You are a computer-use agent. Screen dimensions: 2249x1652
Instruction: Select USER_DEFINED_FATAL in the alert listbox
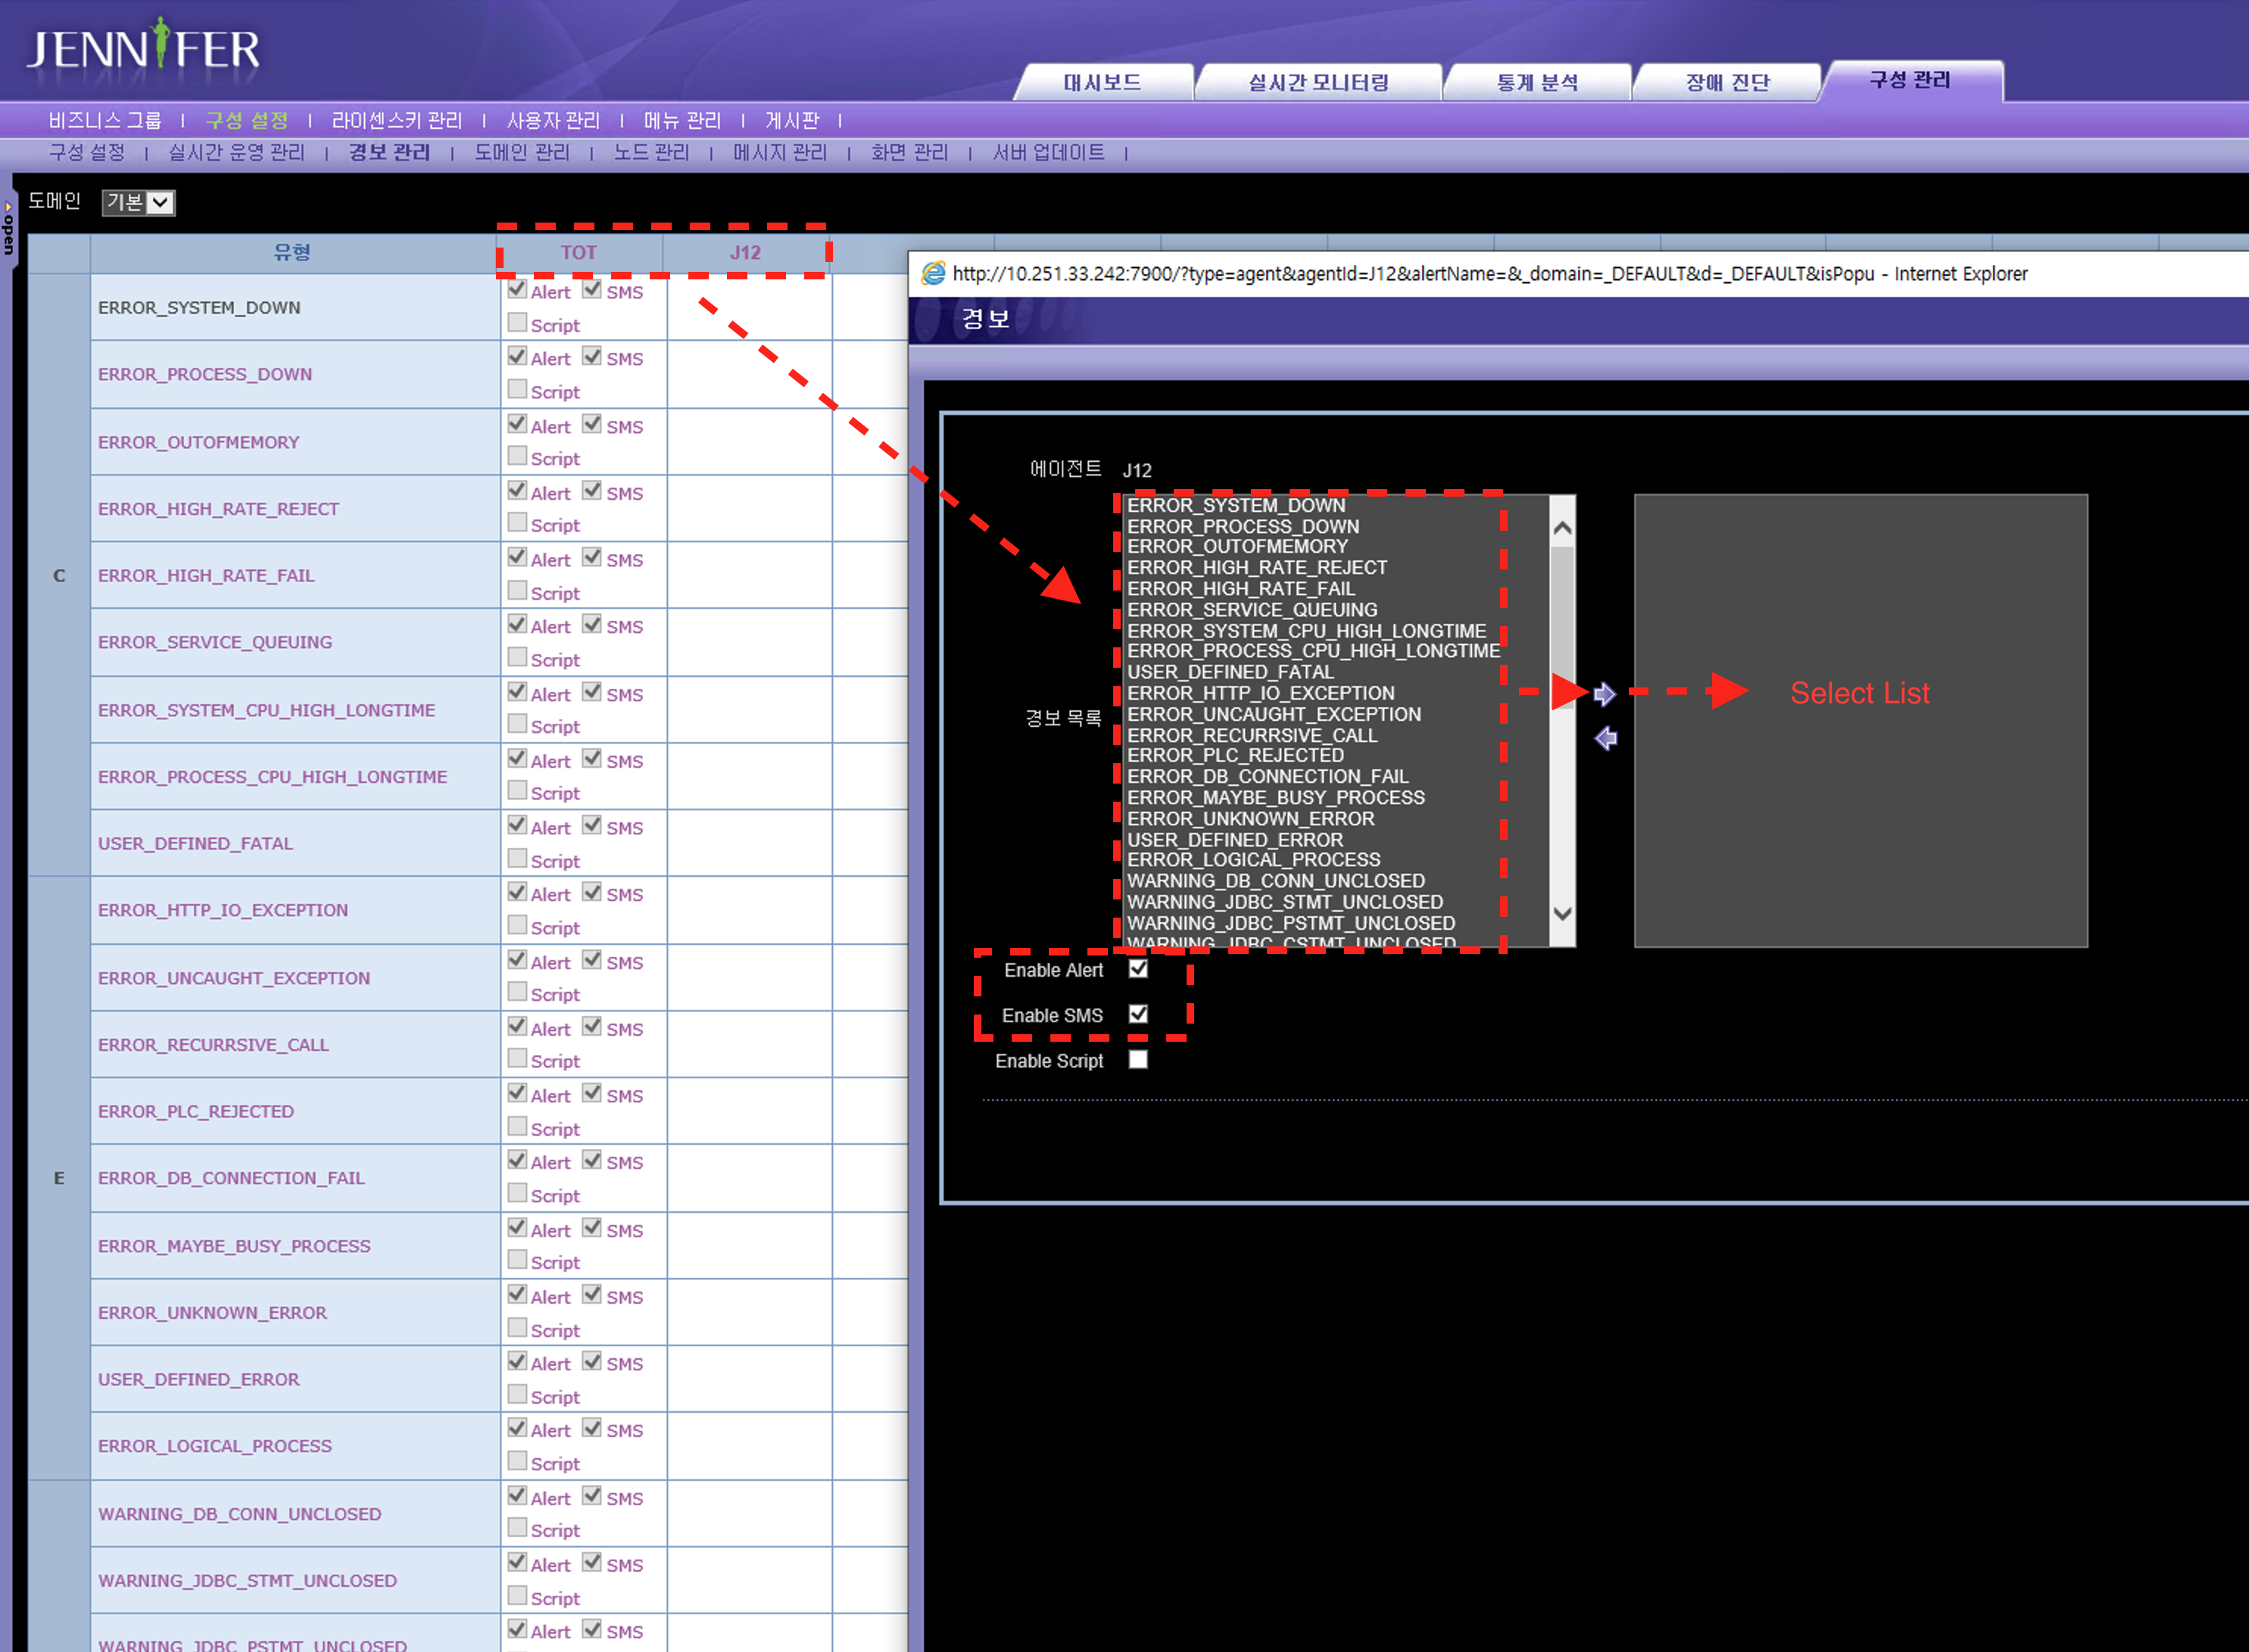pos(1230,672)
